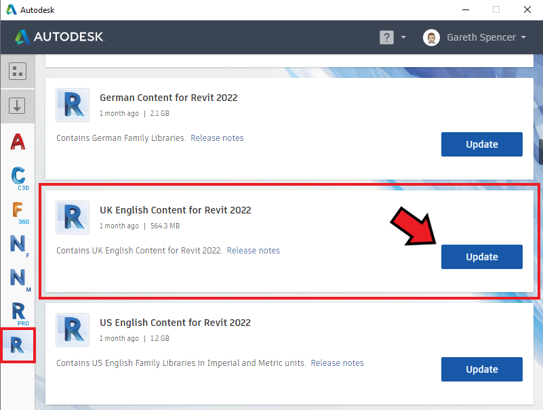Open Release notes for UK English Content
The width and height of the screenshot is (543, 410).
pos(253,250)
